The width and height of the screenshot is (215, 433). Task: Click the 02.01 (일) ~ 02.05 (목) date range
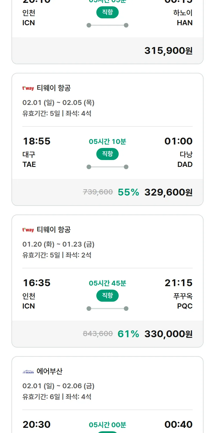58,103
